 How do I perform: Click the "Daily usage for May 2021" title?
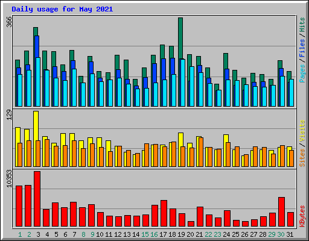click(62, 9)
